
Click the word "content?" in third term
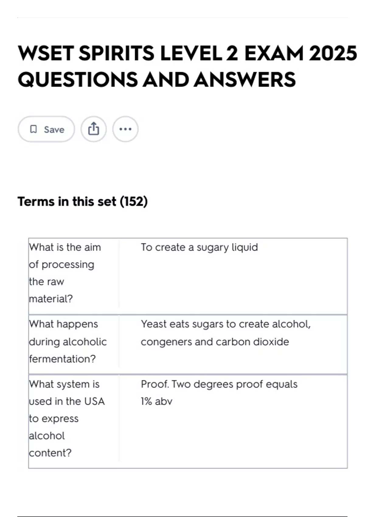[50, 453]
